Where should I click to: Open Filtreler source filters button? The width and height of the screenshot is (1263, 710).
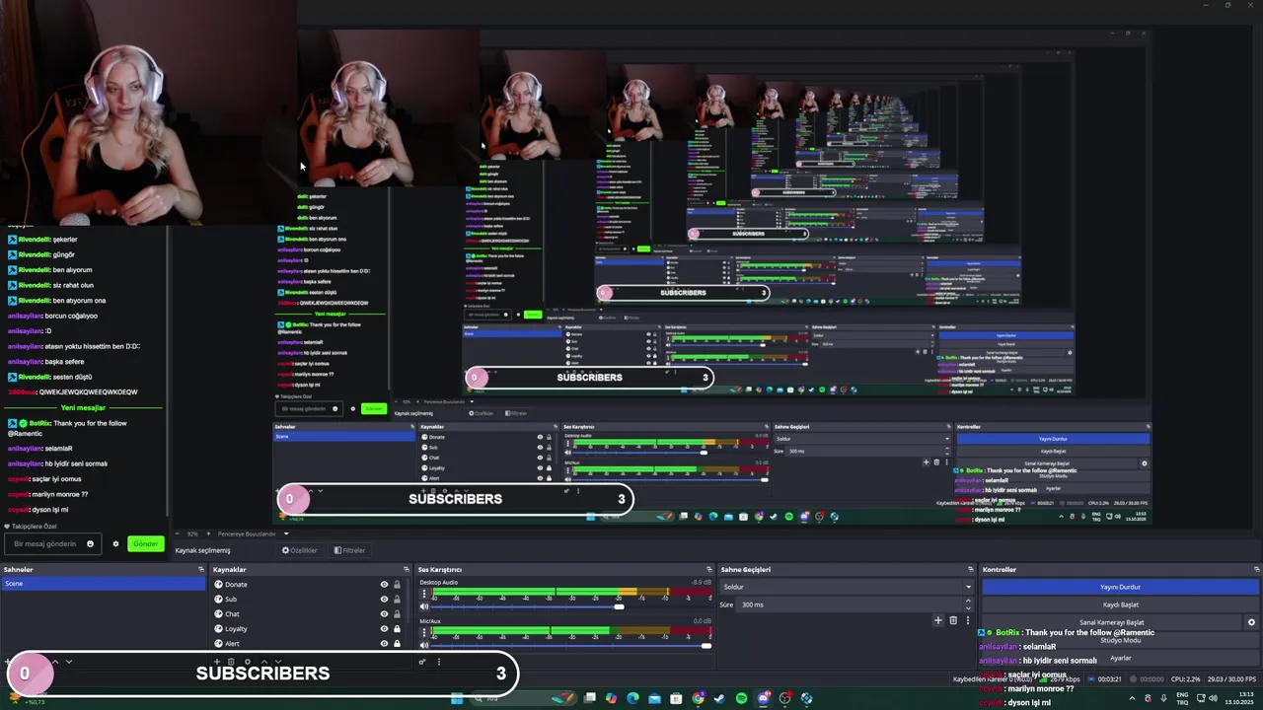click(x=350, y=550)
